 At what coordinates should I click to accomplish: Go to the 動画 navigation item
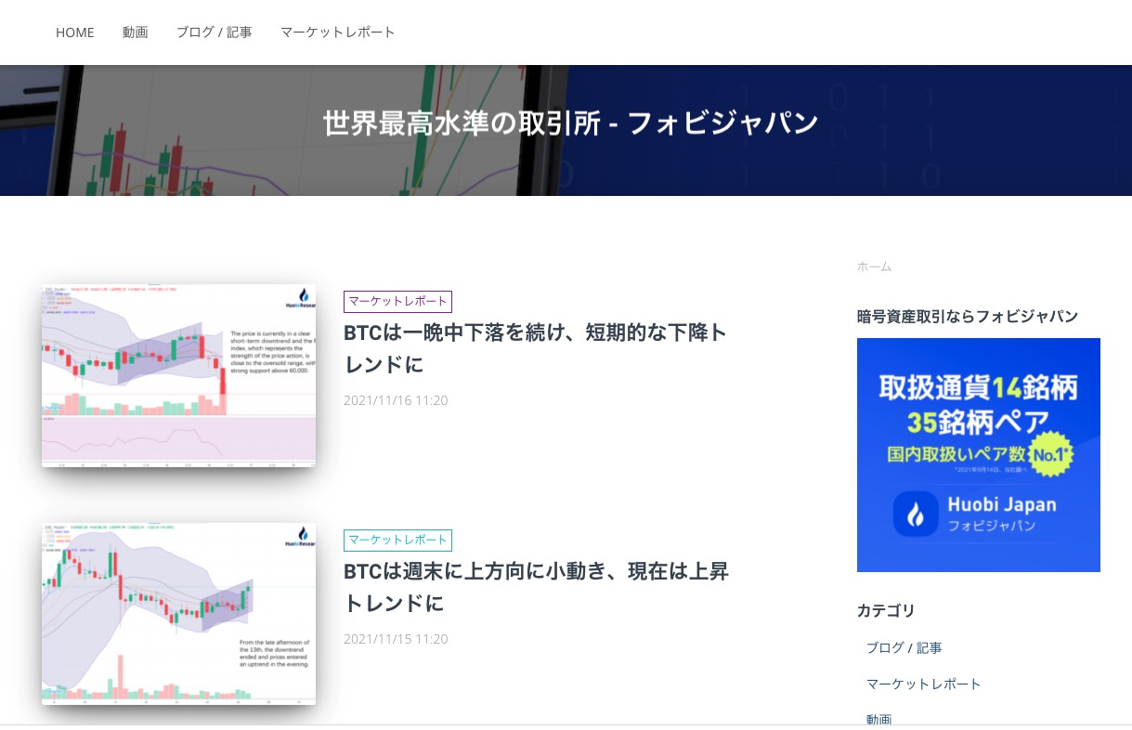click(135, 33)
